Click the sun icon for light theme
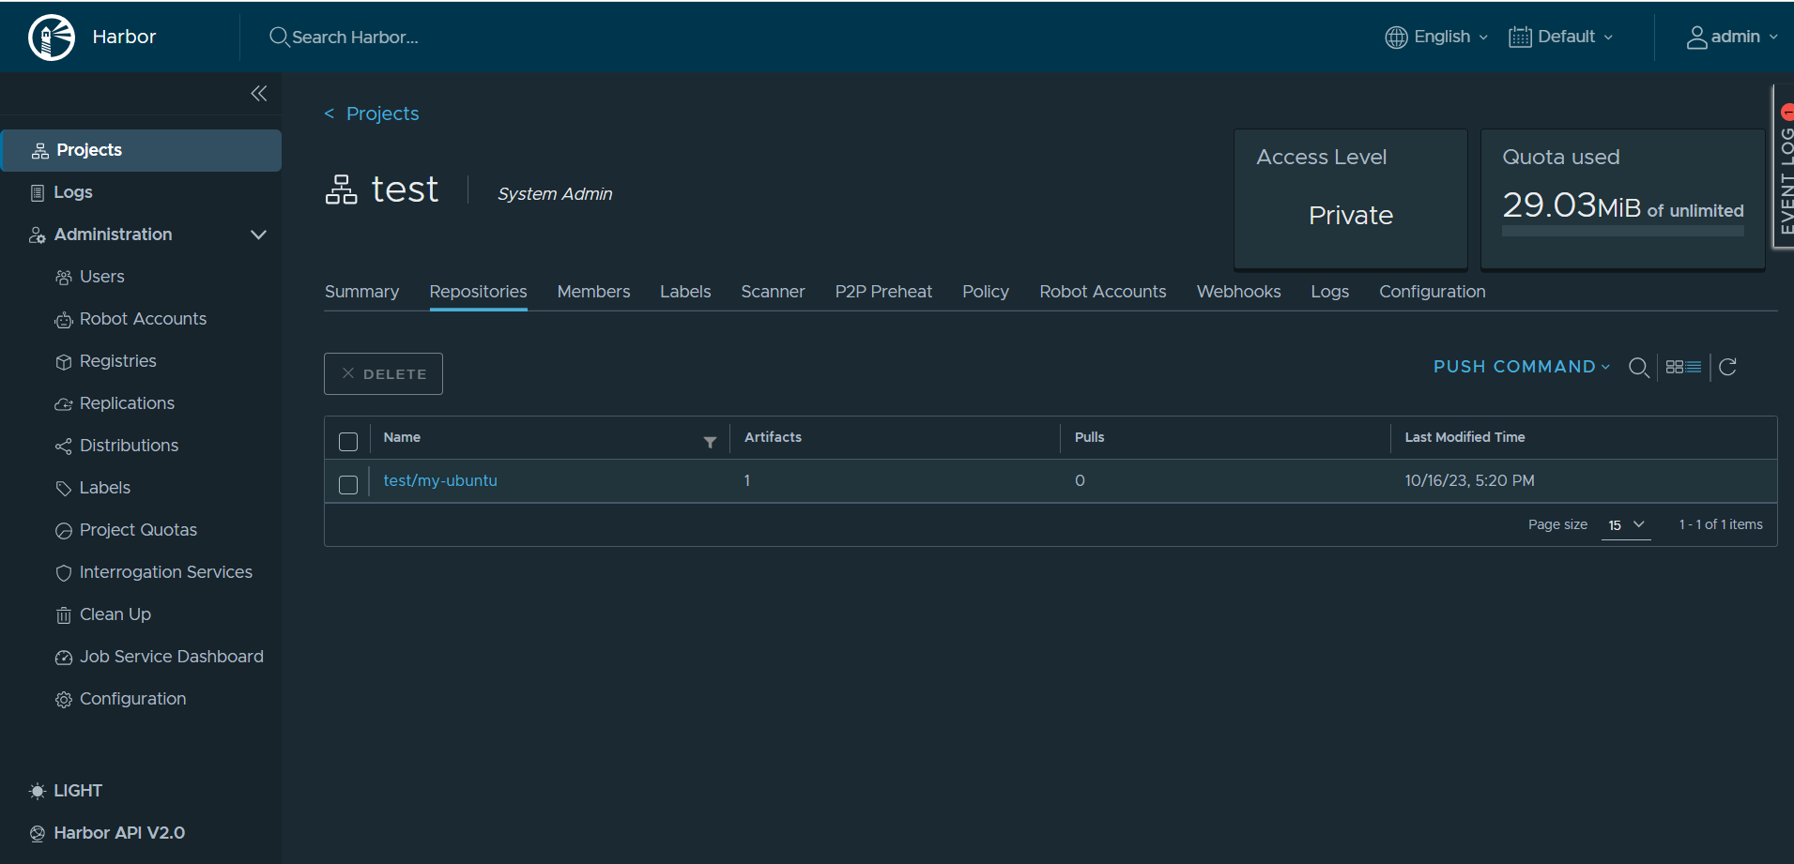 38,791
